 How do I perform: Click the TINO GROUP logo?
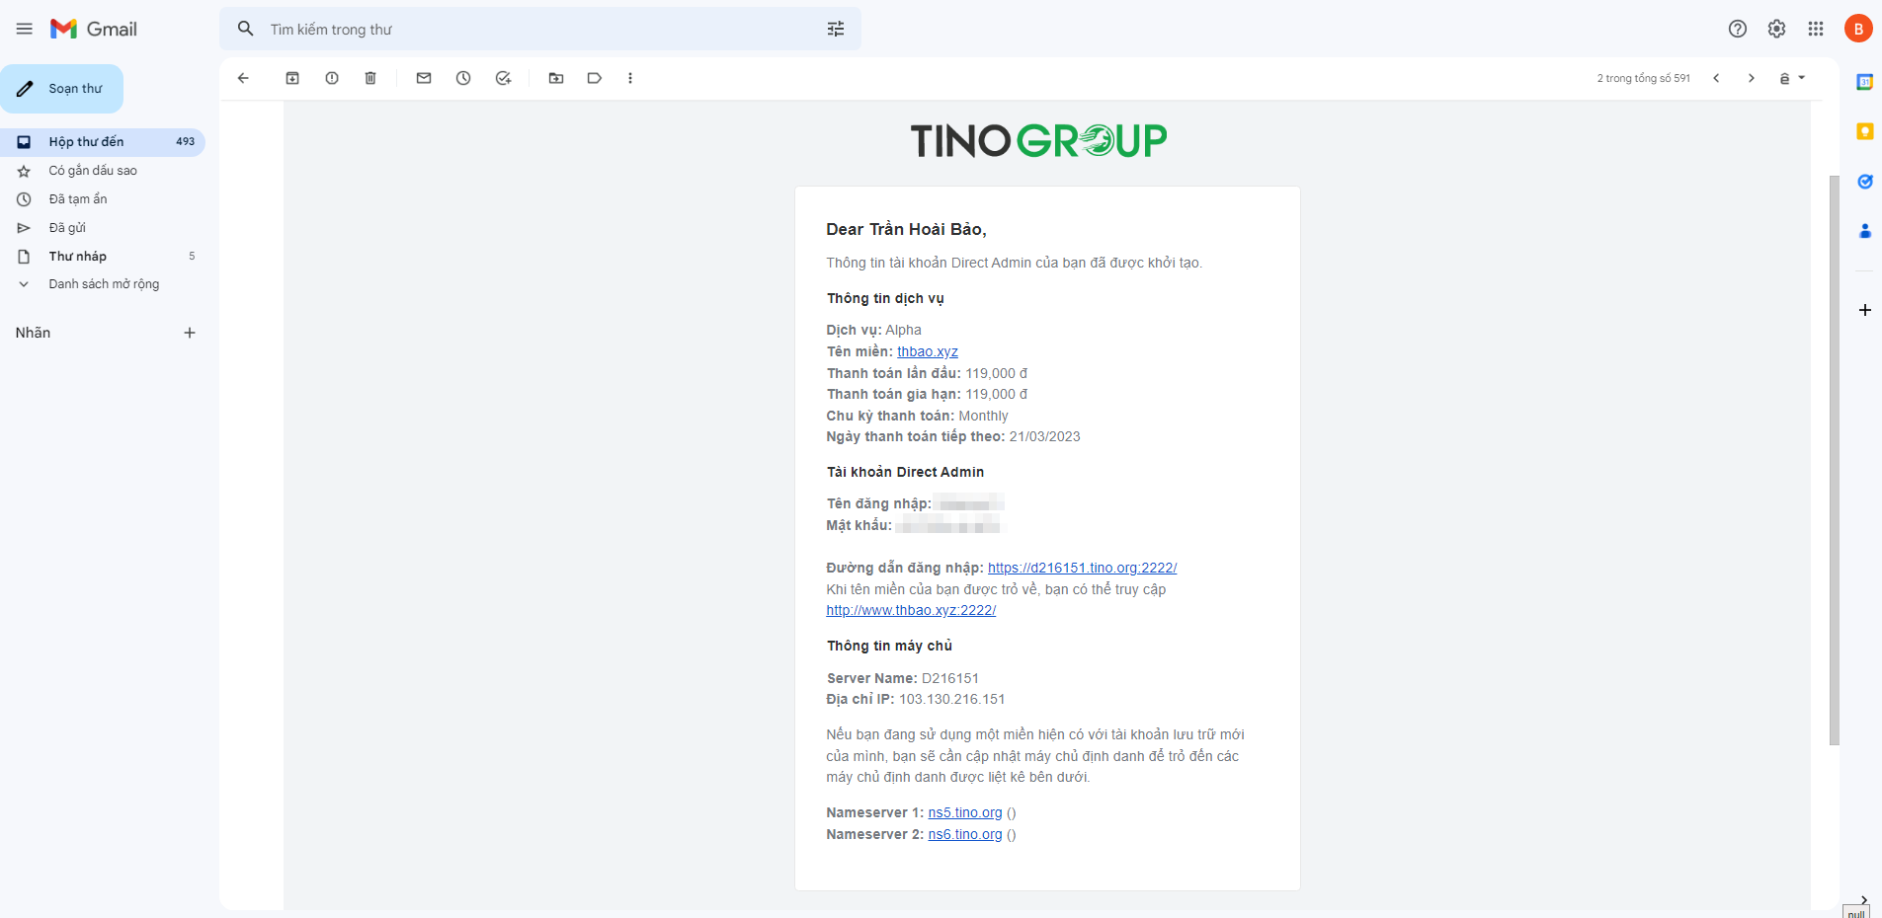[1038, 140]
